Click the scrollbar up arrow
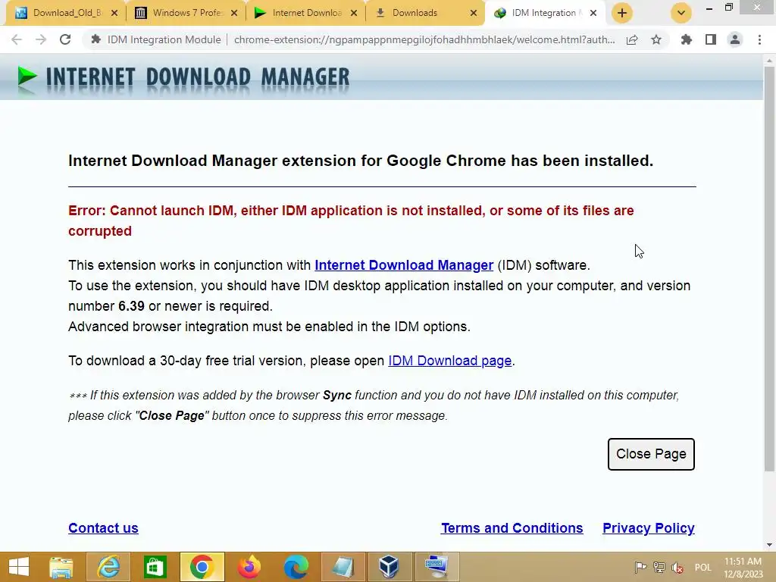776x582 pixels. click(x=769, y=60)
